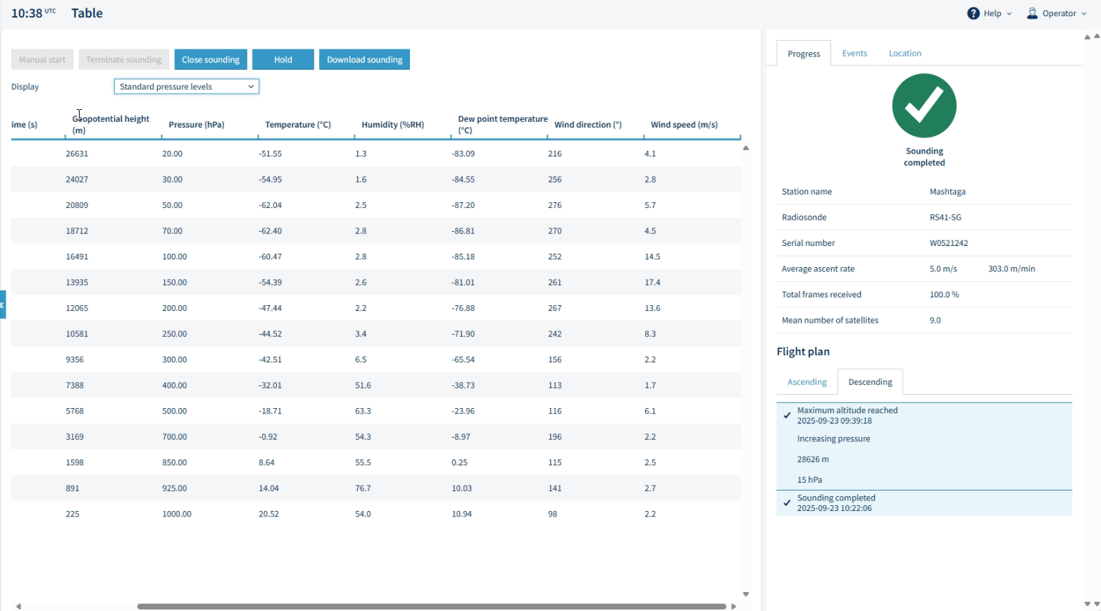This screenshot has width=1101, height=611.
Task: Click the table scroll-up arrow
Action: 746,148
